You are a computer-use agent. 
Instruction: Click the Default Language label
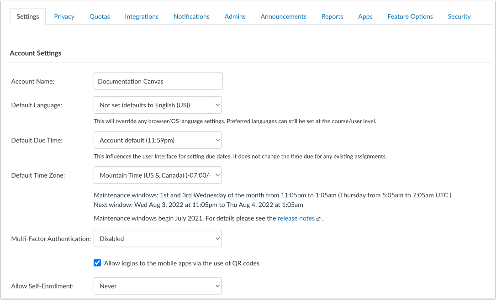pyautogui.click(x=37, y=105)
